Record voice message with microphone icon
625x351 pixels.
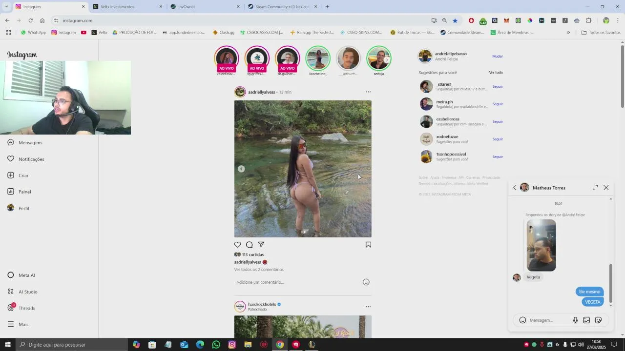[x=575, y=320]
